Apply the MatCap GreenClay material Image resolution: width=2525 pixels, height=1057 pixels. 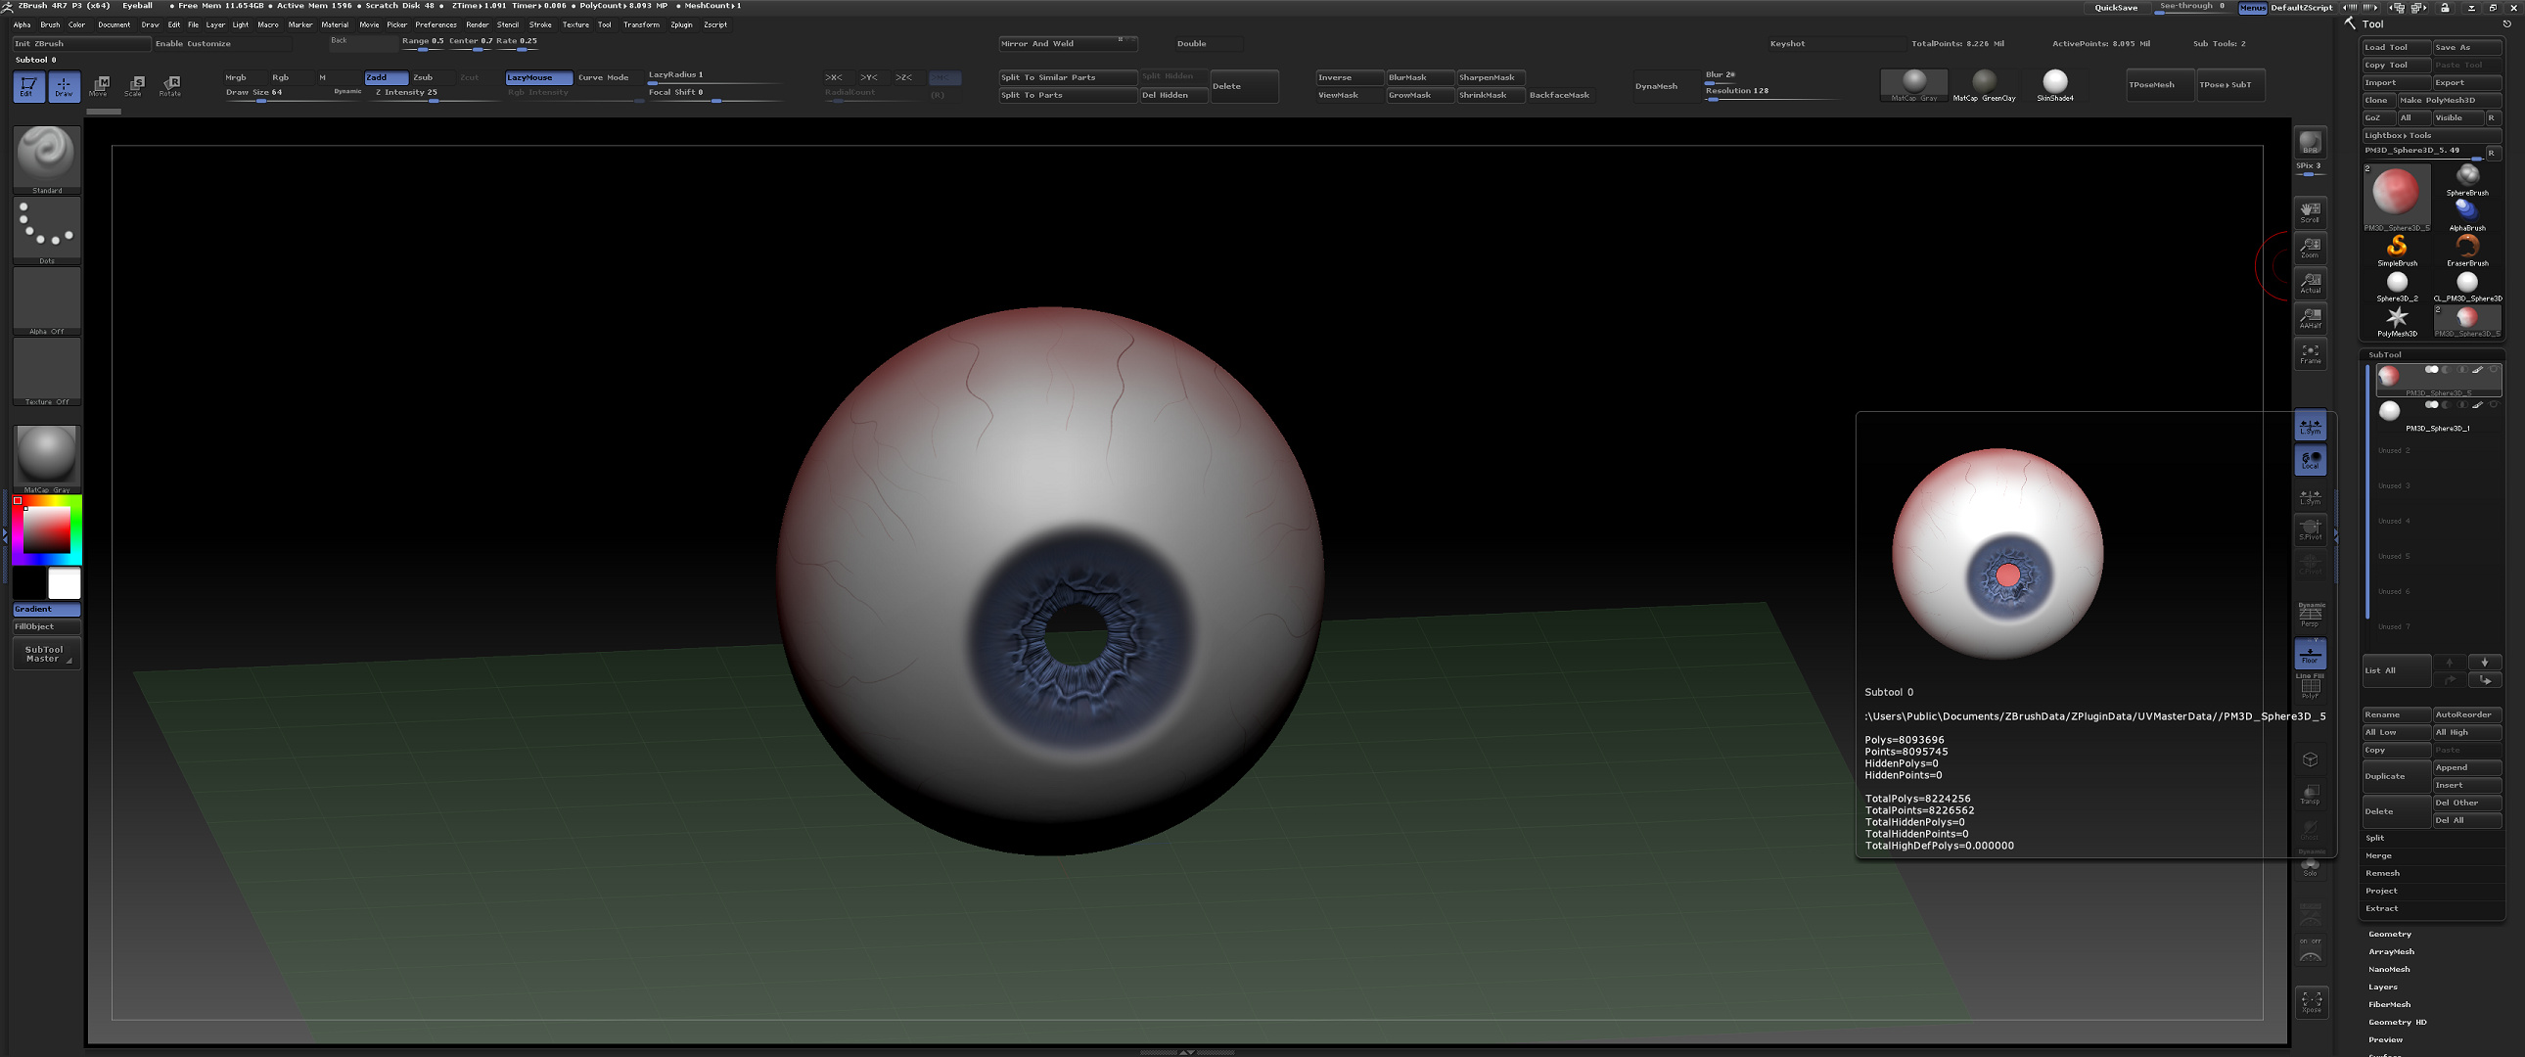click(x=1984, y=85)
